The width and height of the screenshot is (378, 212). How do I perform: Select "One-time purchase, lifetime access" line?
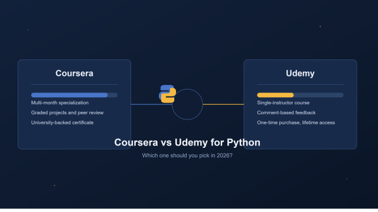click(x=296, y=122)
